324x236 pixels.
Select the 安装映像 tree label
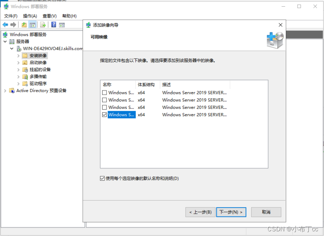click(38, 56)
